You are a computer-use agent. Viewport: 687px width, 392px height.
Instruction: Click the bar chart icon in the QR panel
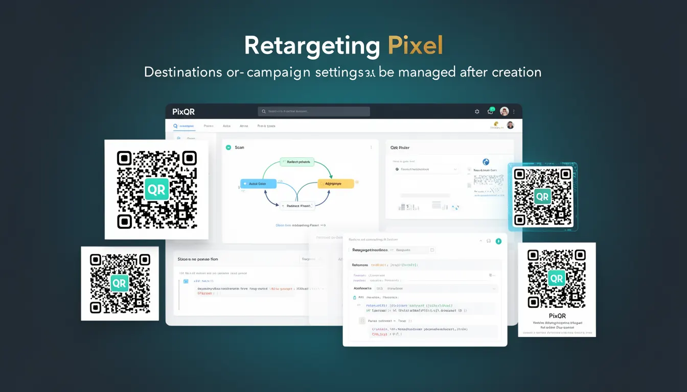408,207
